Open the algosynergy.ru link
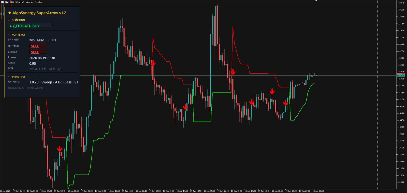The image size is (407, 193). tap(16, 88)
